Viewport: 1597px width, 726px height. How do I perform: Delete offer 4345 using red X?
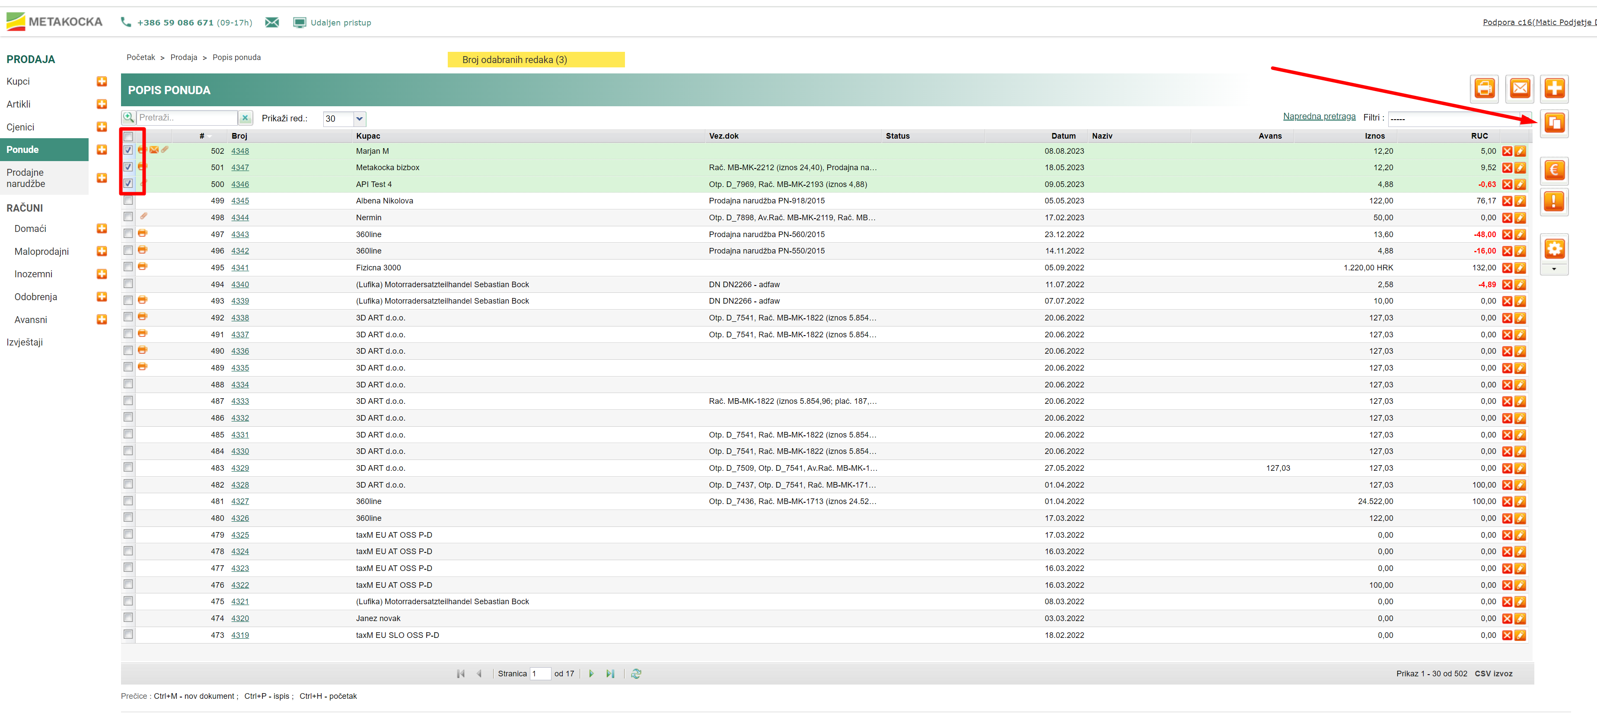1507,201
